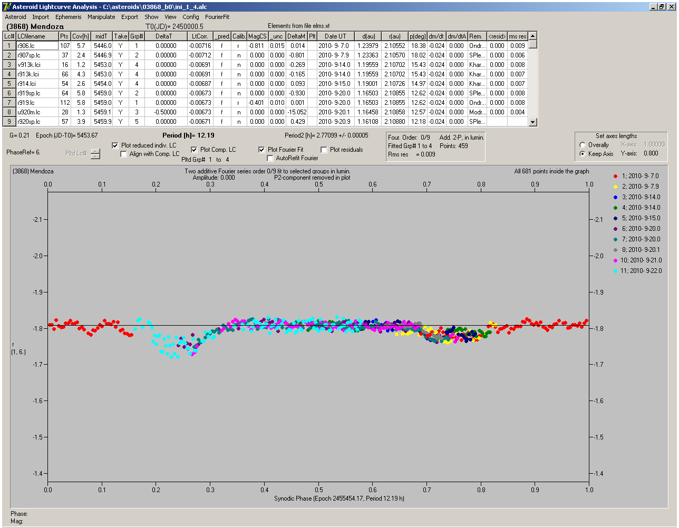The height and width of the screenshot is (528, 679).
Task: Click red legend marker for 2010-9-7.0
Action: 616,176
